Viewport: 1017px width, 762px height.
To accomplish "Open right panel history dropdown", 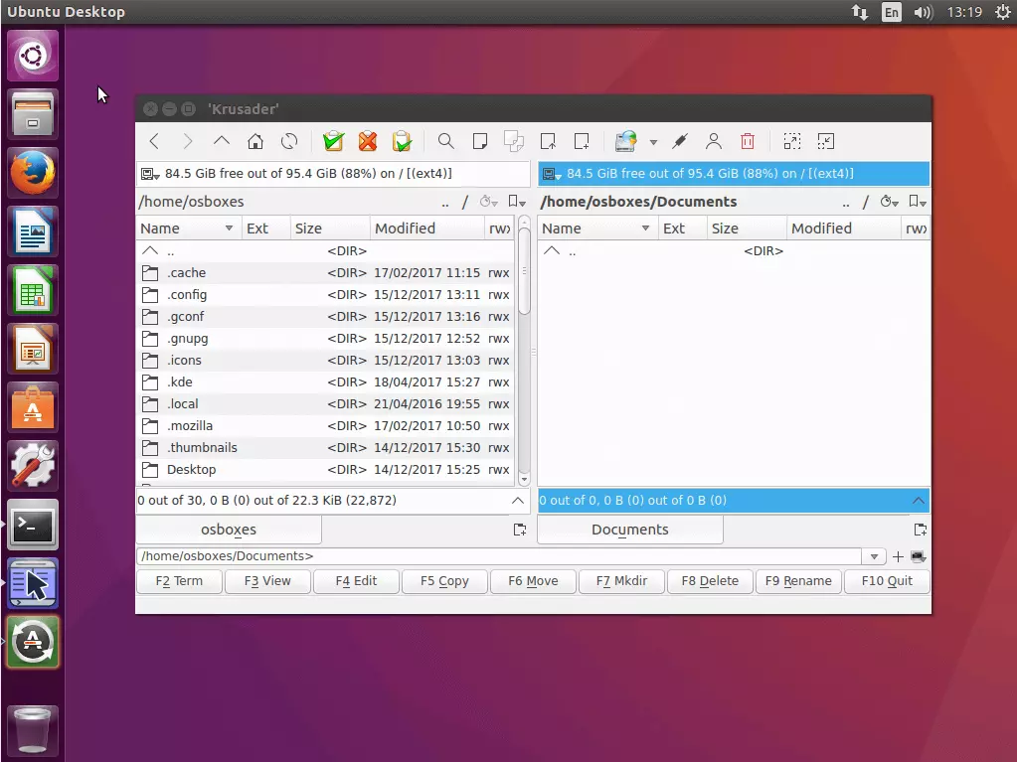I will 889,202.
